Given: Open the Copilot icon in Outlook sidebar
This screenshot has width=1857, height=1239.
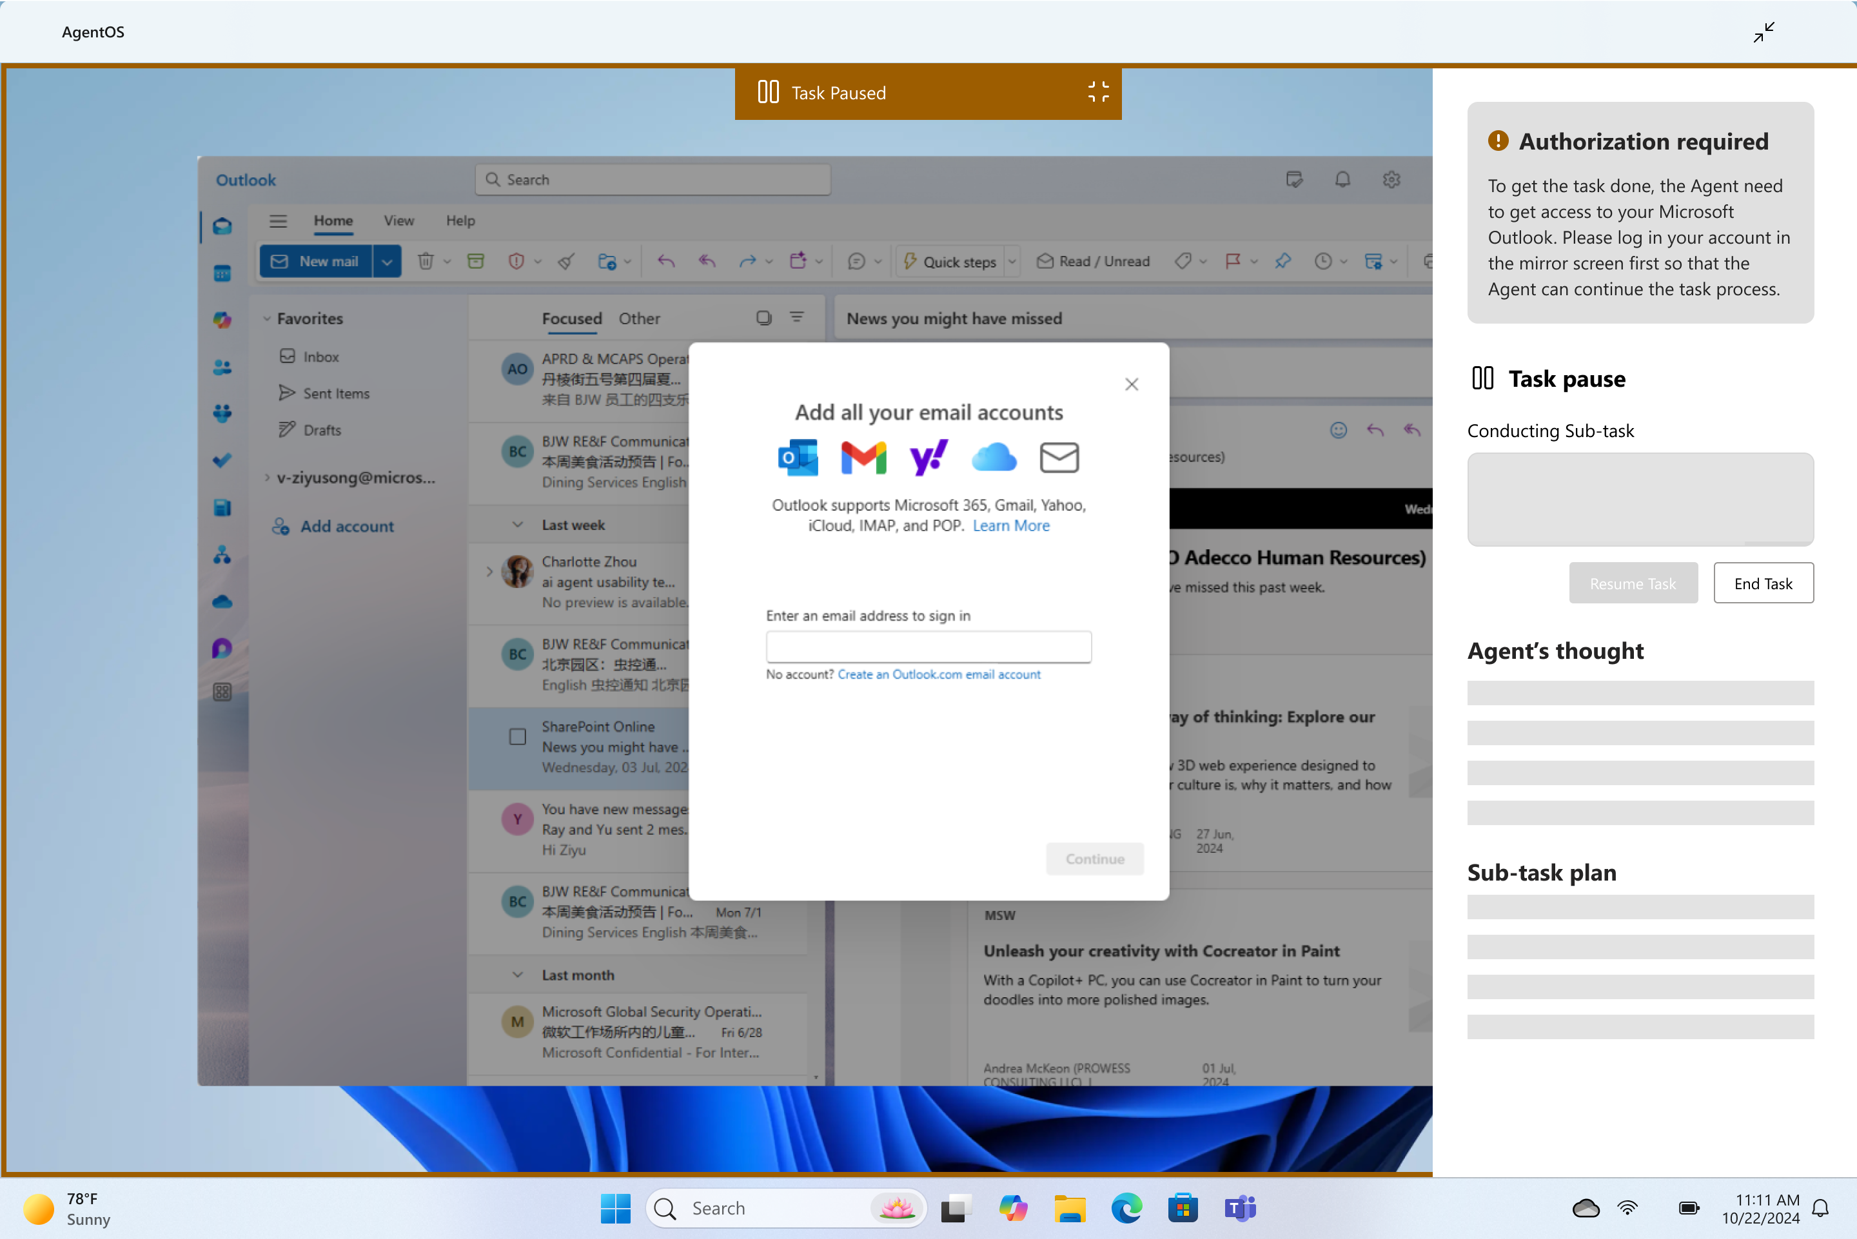Looking at the screenshot, I should coord(222,320).
